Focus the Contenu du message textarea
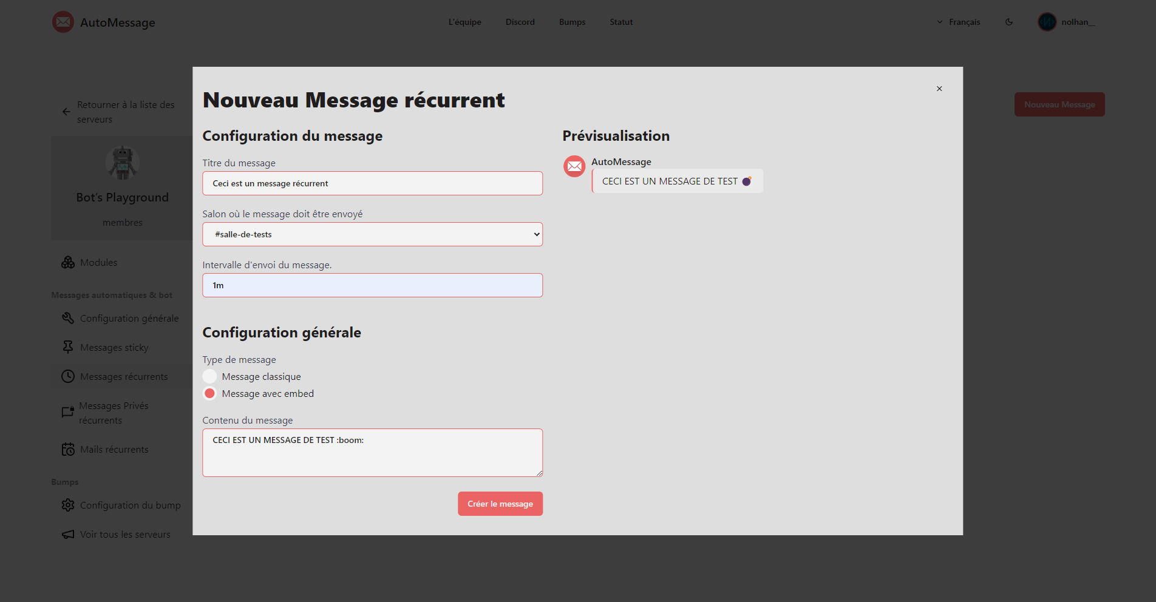1156x602 pixels. pos(373,453)
